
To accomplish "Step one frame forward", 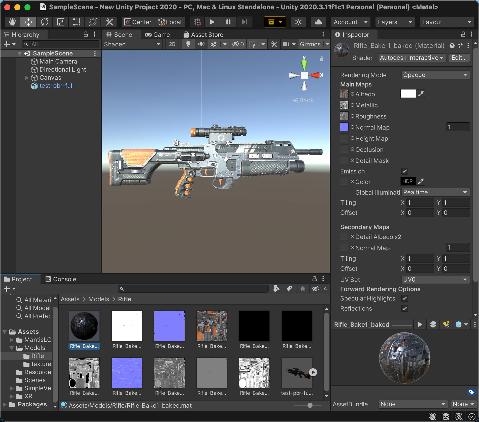I will tap(244, 22).
